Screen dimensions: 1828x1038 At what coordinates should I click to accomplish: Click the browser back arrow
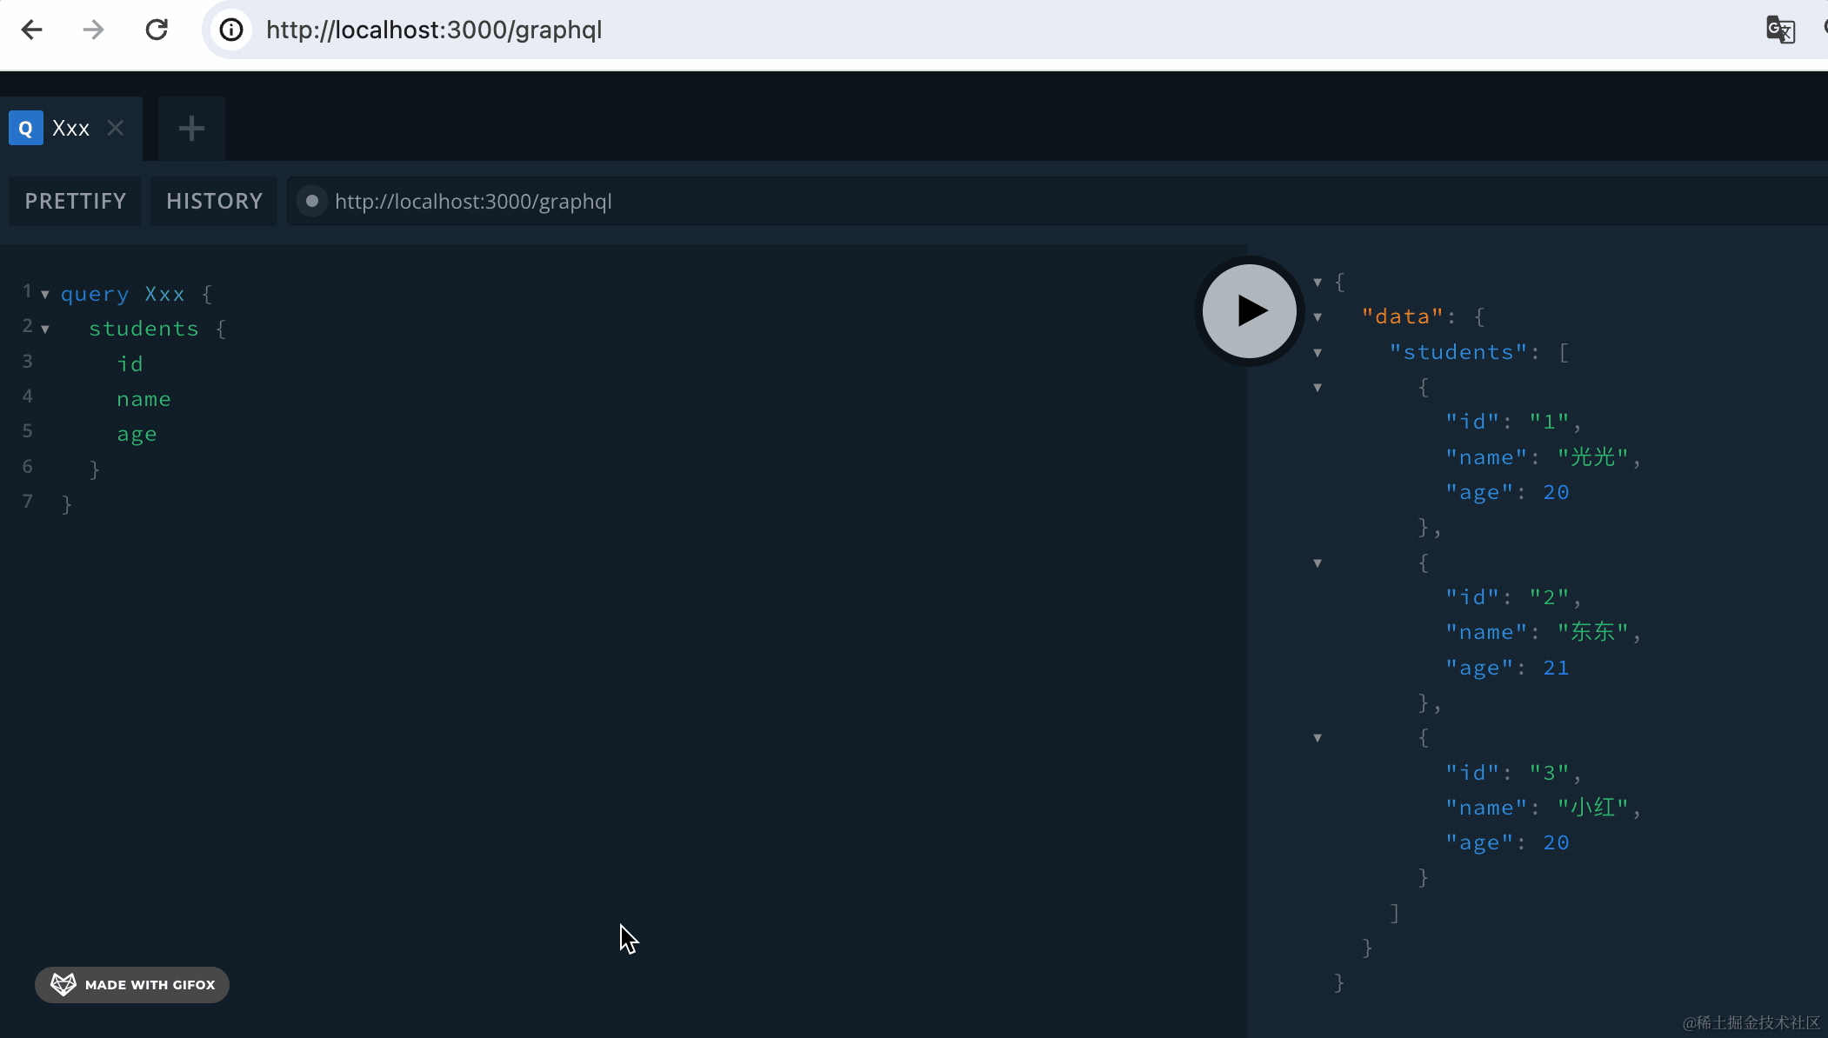point(32,30)
